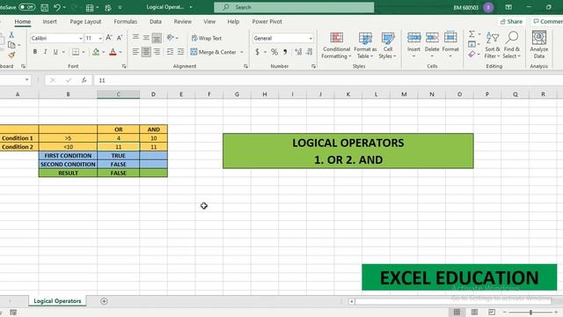Image resolution: width=563 pixels, height=317 pixels.
Task: Open the font size 11 dropdown
Action: click(100, 38)
